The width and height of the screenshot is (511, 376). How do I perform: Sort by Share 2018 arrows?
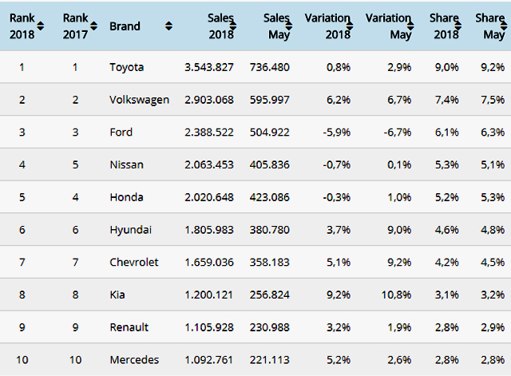point(464,26)
